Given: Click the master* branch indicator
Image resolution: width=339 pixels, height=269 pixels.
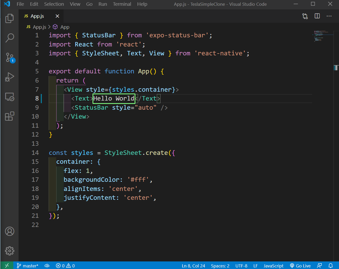Looking at the screenshot, I should 27,266.
